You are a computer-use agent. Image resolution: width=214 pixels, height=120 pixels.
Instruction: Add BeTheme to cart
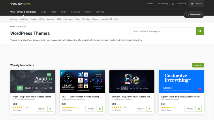149,109
